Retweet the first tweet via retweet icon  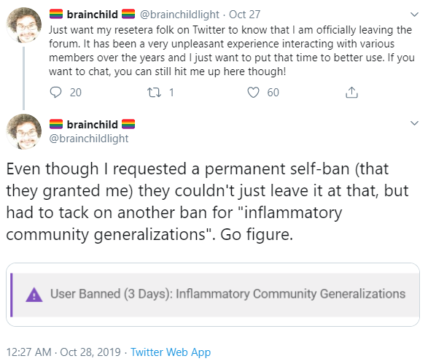(155, 93)
